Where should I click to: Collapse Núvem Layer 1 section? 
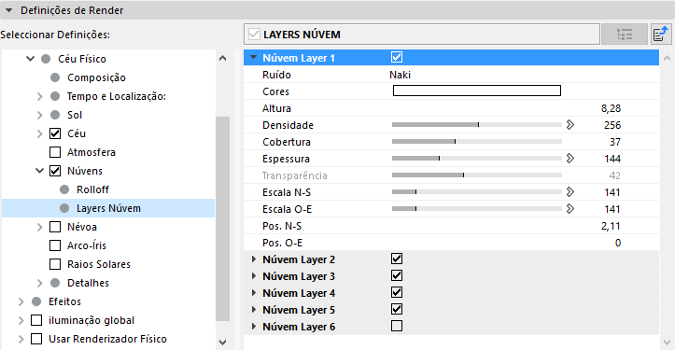coord(254,57)
